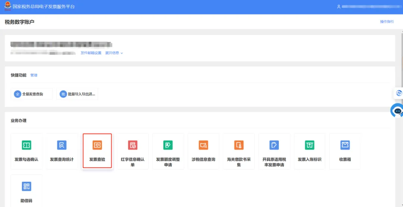Expand 展开信息 dropdown chevron
Image resolution: width=403 pixels, height=207 pixels.
[122, 53]
